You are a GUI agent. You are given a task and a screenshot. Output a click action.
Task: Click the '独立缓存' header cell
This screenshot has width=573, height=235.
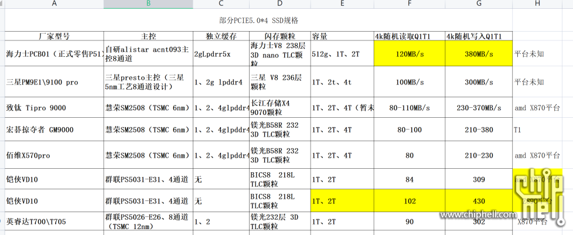coord(221,36)
